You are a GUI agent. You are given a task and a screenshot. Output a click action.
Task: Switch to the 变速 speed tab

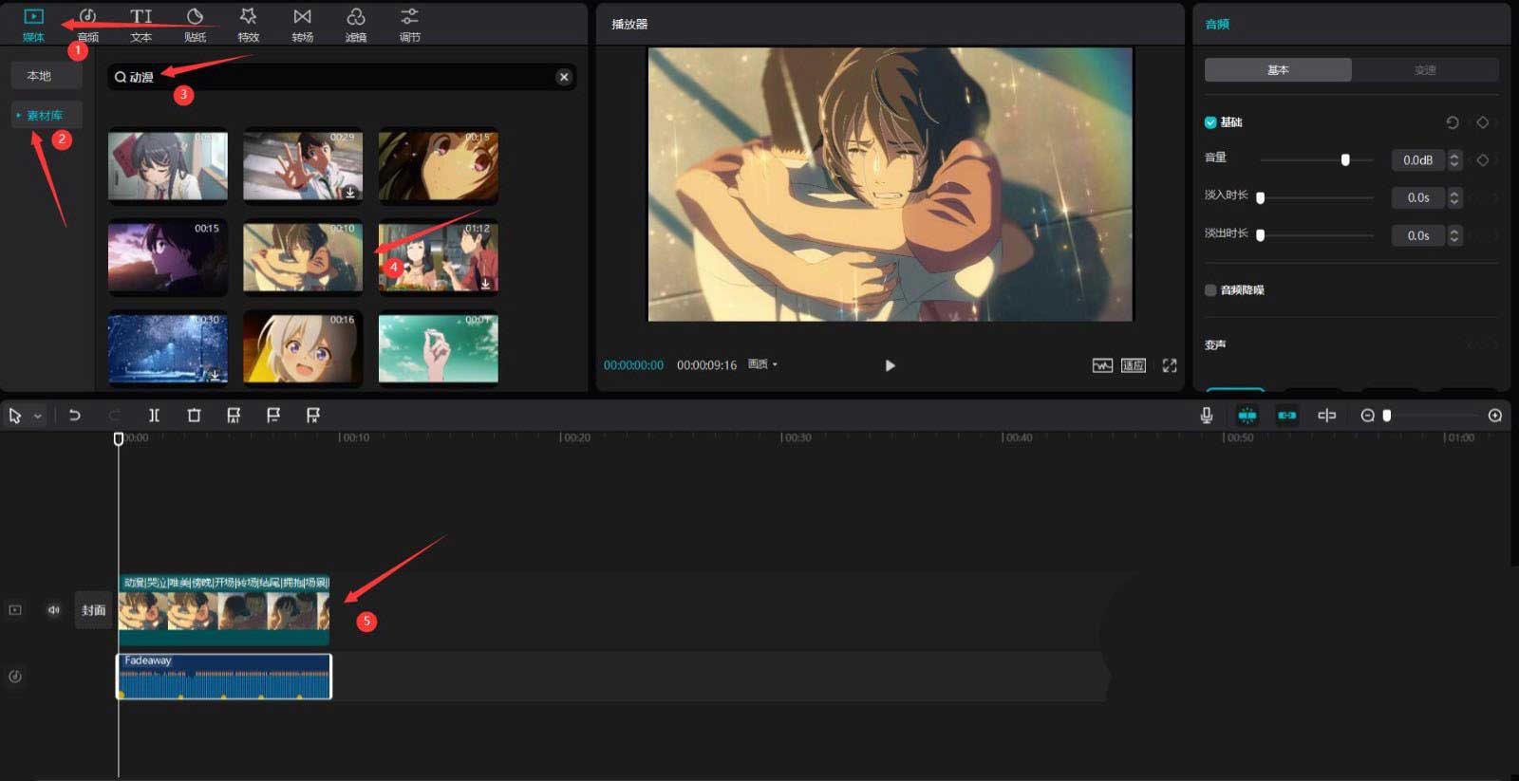pos(1425,70)
